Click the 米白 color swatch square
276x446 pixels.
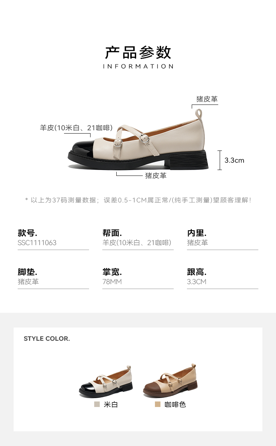coord(97,404)
